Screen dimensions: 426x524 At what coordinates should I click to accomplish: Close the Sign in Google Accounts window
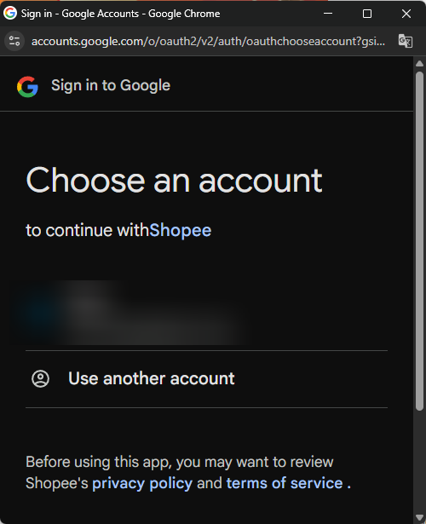406,14
